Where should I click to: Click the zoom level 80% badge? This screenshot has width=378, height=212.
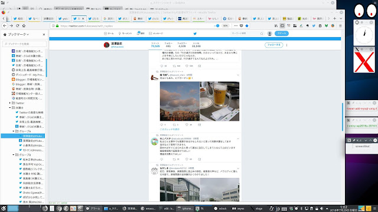225,26
